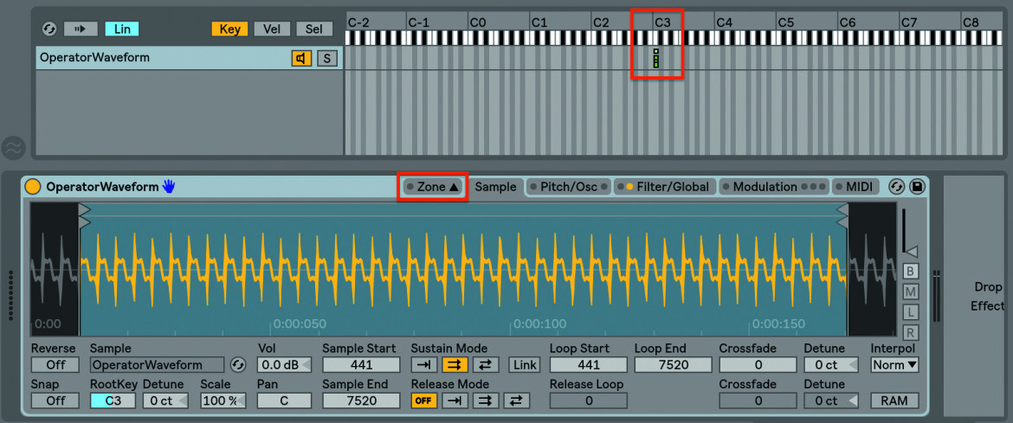Click the Sample Start 441 field
Image resolution: width=1013 pixels, height=423 pixels.
click(361, 365)
